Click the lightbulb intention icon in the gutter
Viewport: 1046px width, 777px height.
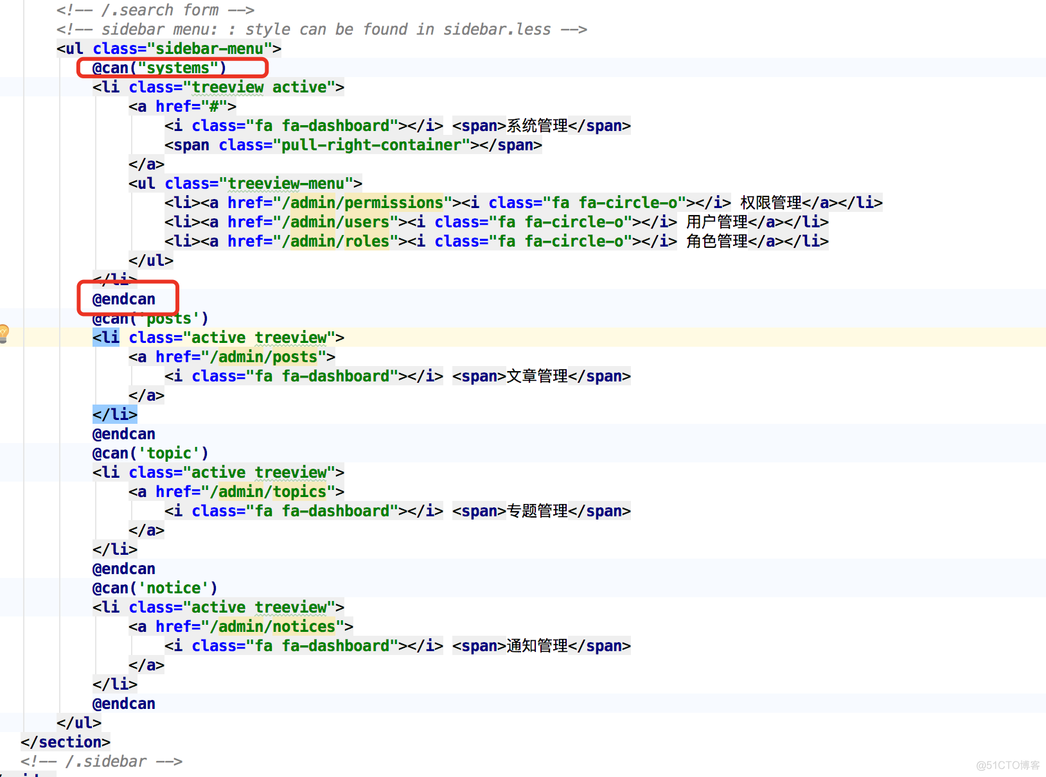3,333
